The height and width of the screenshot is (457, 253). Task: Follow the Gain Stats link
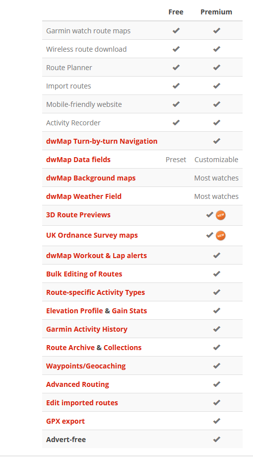(129, 311)
